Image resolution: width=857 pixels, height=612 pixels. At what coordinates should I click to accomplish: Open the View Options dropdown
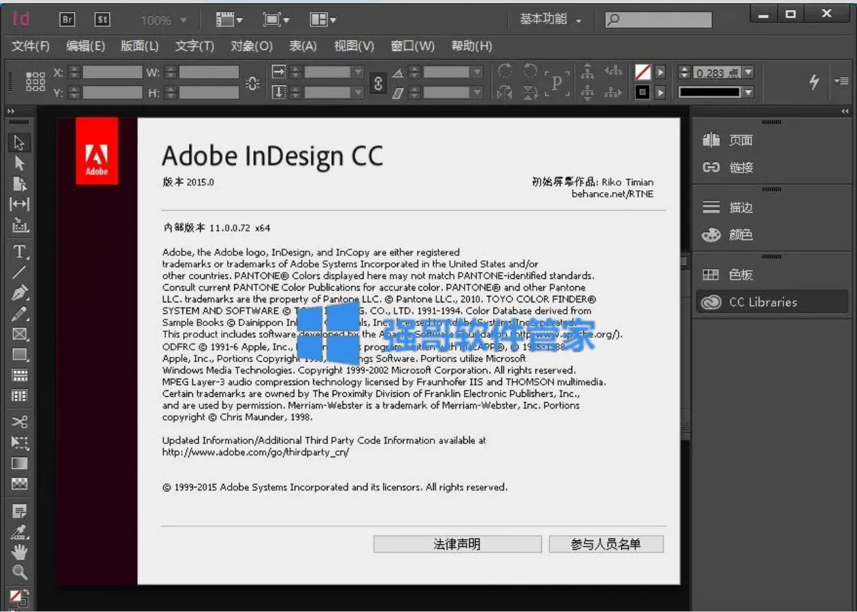229,20
